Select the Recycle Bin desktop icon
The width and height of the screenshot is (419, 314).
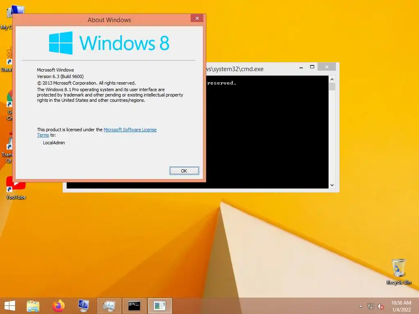[399, 271]
